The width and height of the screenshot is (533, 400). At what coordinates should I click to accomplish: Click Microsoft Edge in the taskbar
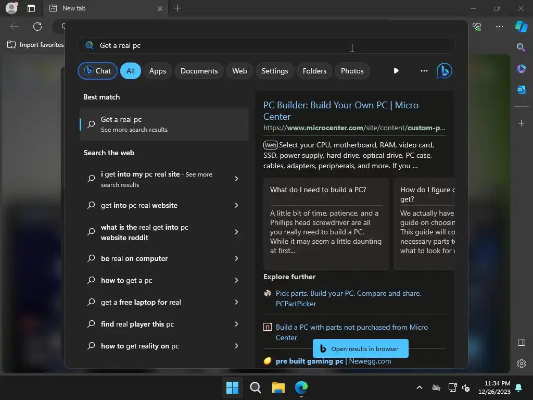pyautogui.click(x=301, y=387)
